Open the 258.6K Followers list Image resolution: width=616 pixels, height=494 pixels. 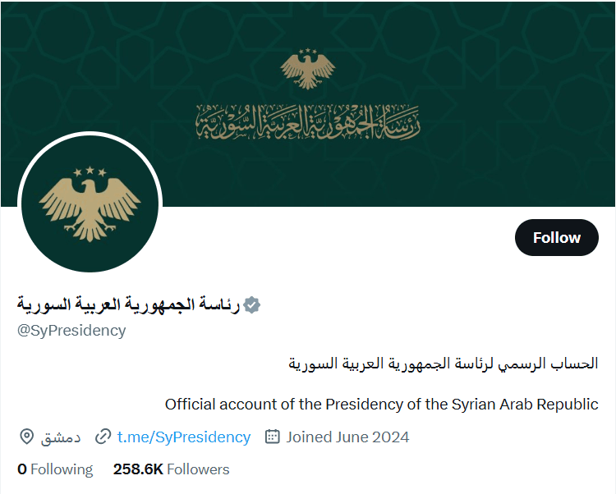[171, 469]
